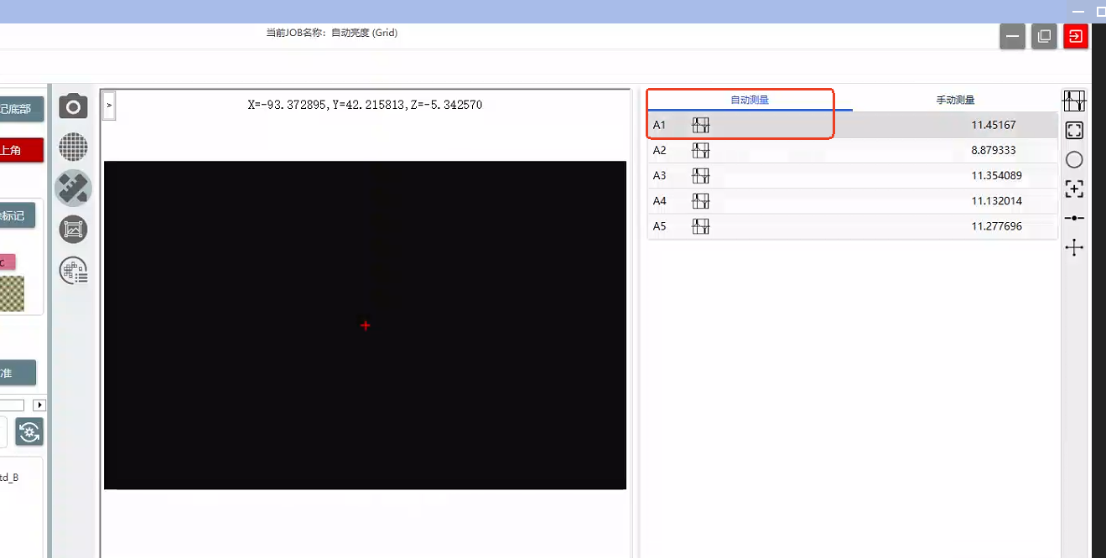The height and width of the screenshot is (558, 1106).
Task: Select the grid sphere icon
Action: 73,147
